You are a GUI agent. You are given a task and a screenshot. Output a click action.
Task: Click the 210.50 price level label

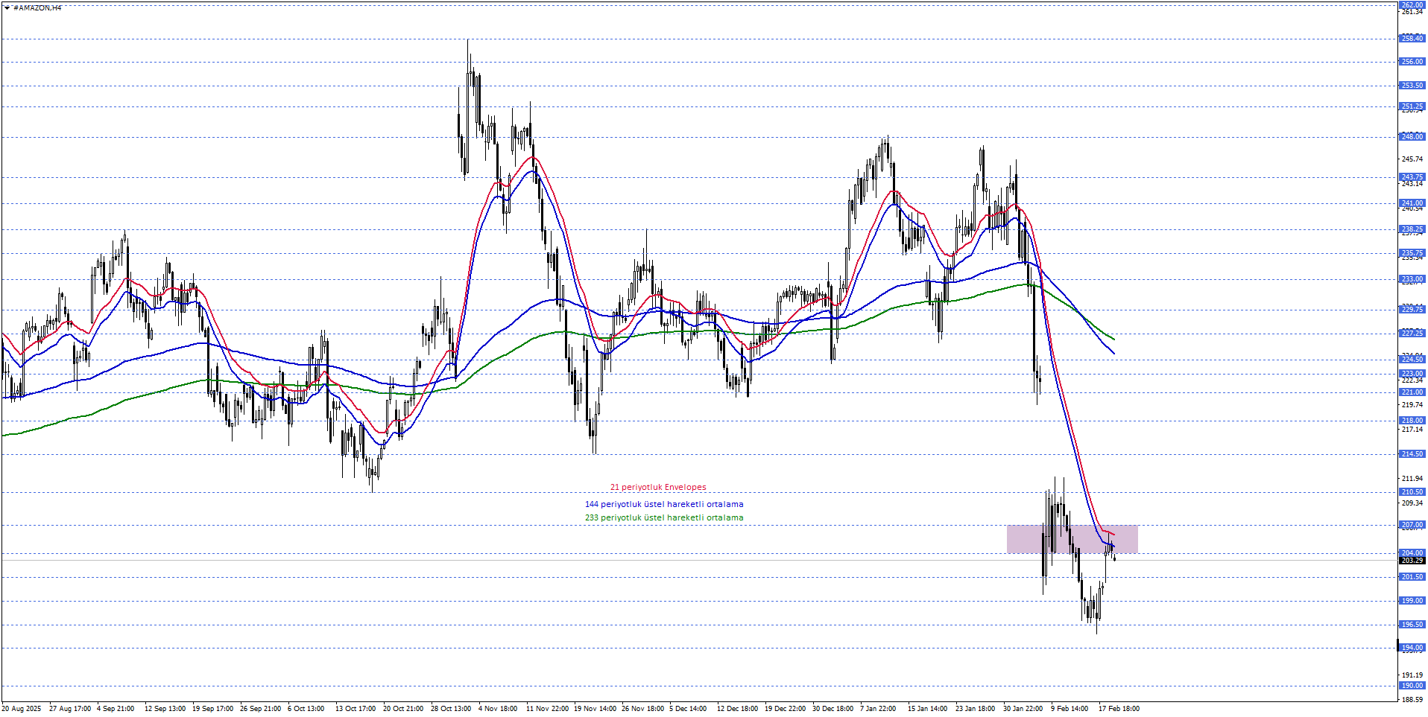[1412, 492]
